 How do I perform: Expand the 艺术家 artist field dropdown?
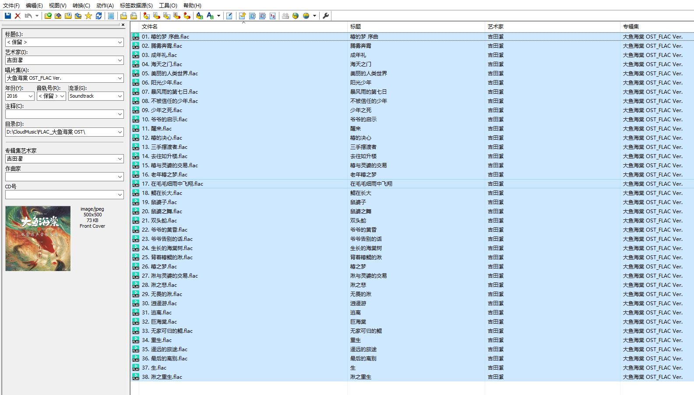click(x=120, y=60)
